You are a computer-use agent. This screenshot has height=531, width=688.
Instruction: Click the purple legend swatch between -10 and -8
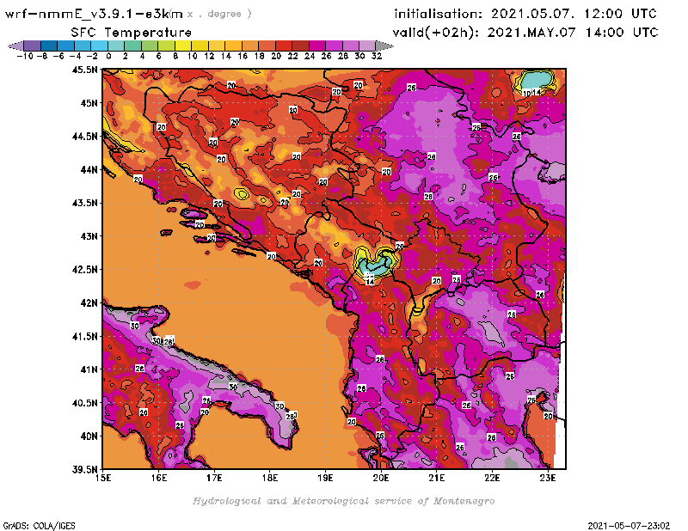pyautogui.click(x=33, y=46)
